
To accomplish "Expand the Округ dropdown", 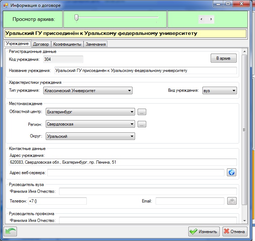I will coord(90,136).
